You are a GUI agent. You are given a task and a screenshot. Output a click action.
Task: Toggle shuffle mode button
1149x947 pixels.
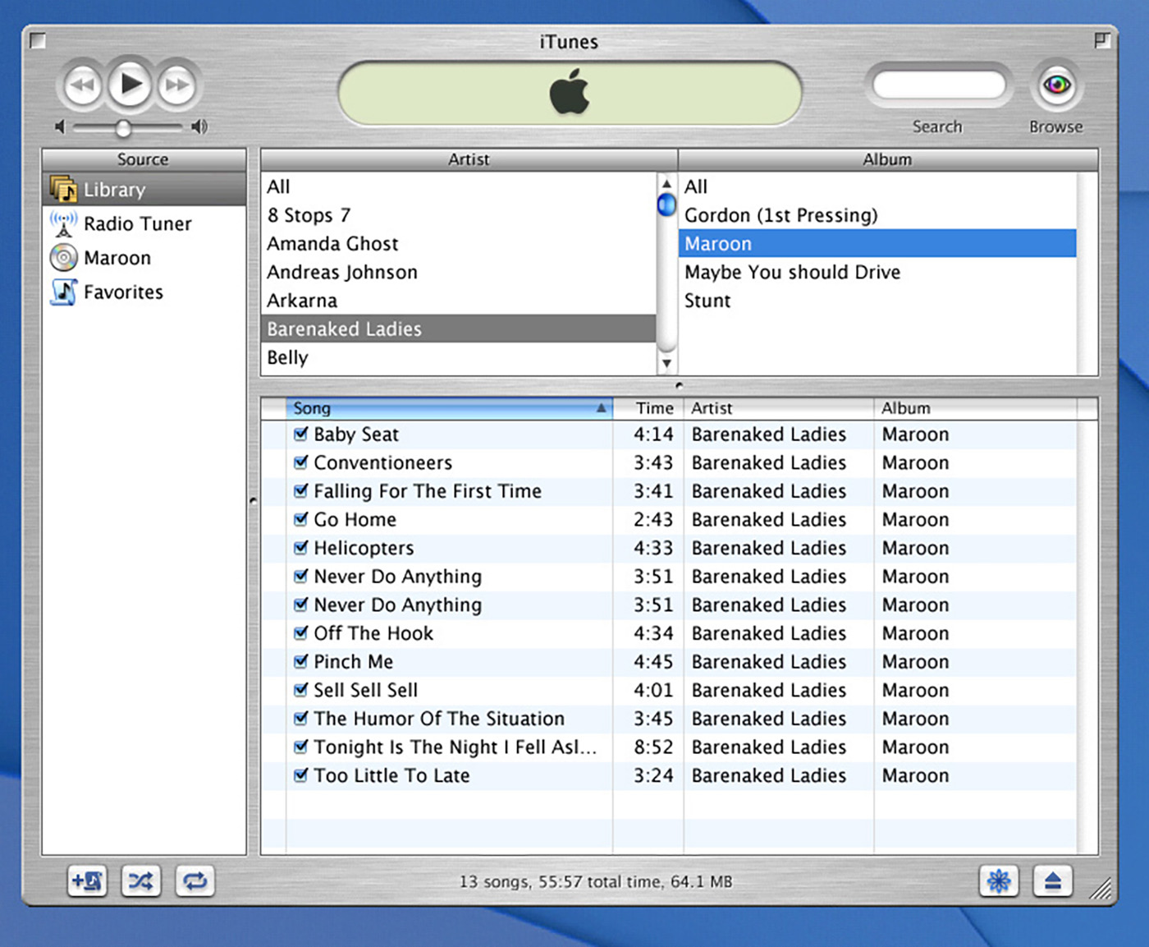tap(140, 881)
